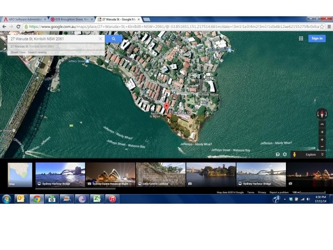
Task: Click the 100 m scale bar
Action: point(309,192)
